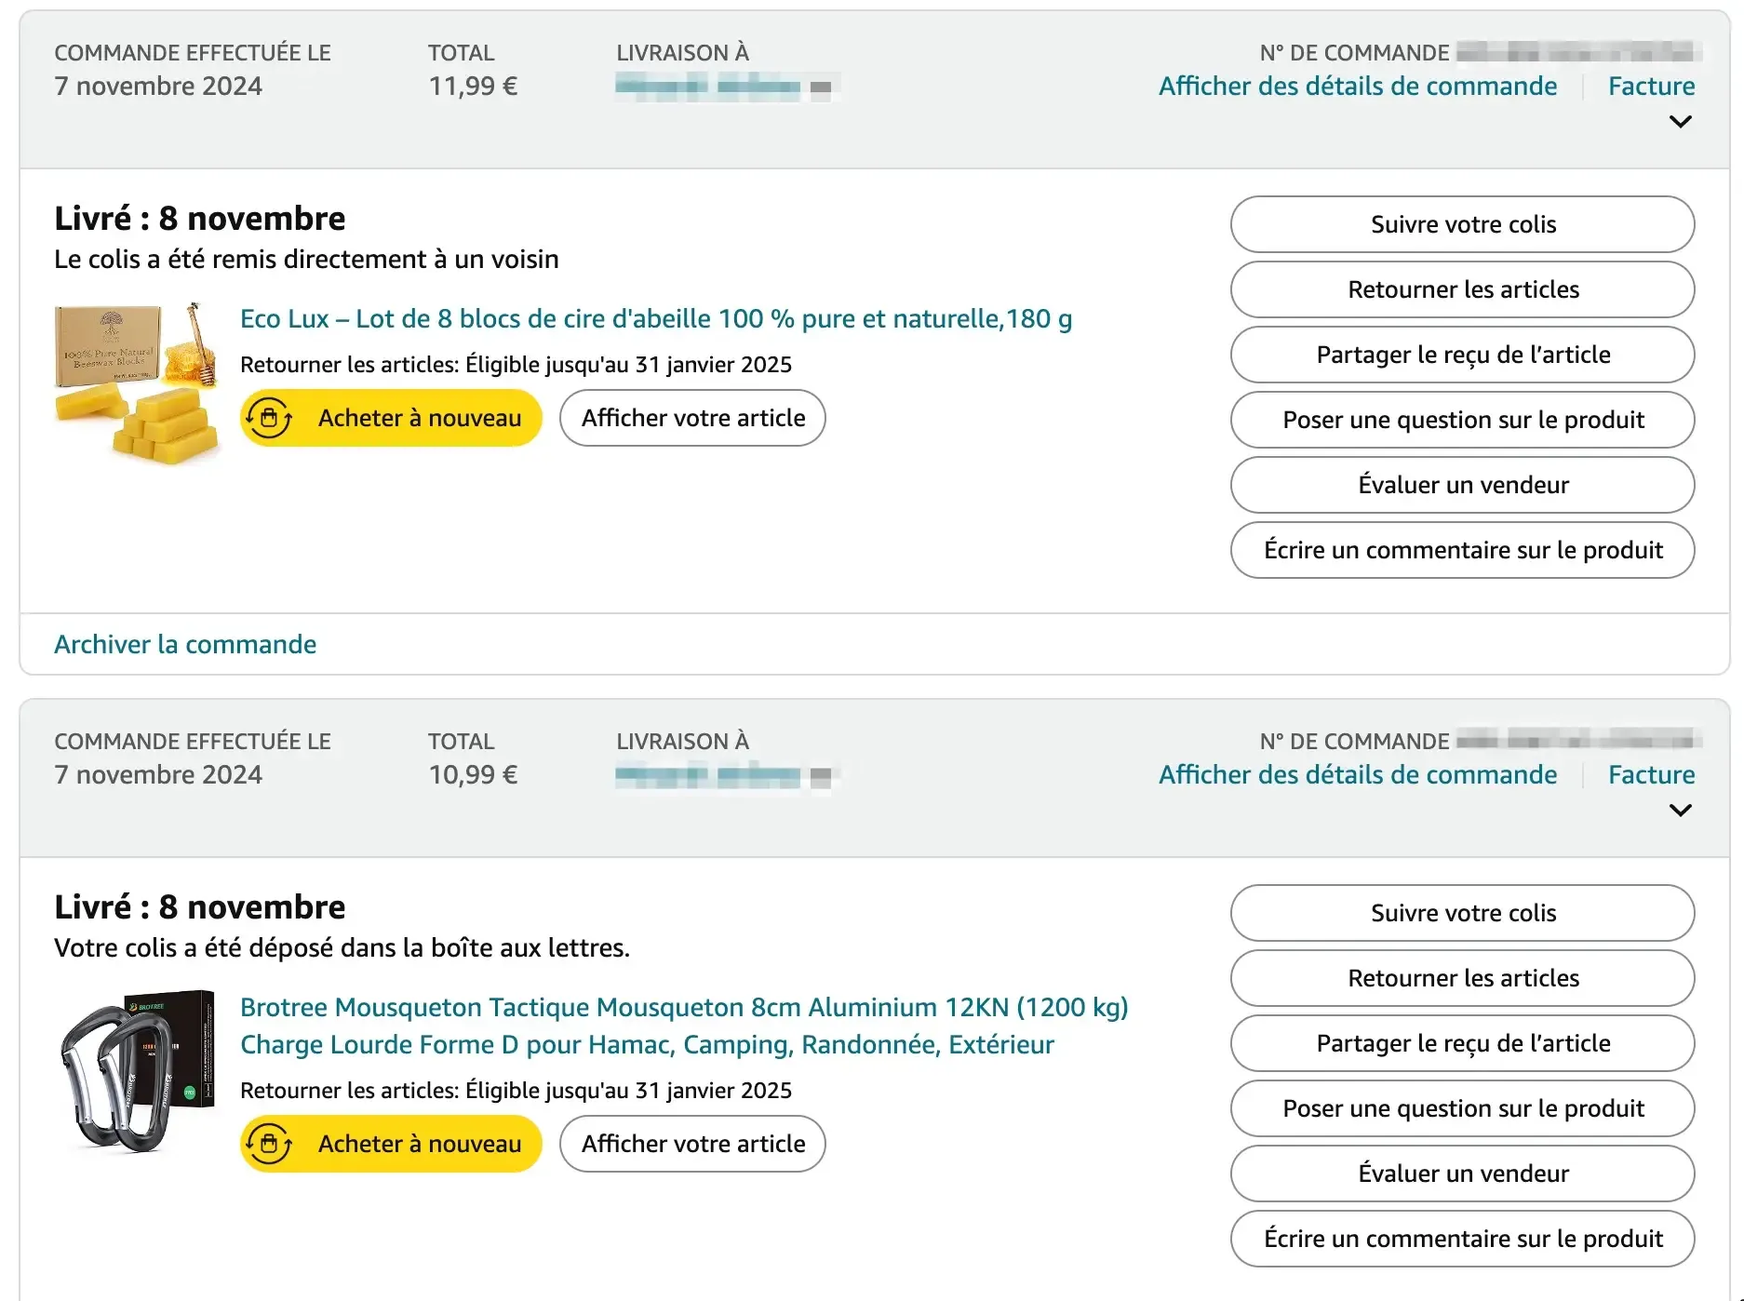This screenshot has height=1301, width=1744.
Task: Ask a question about the carabiner product
Action: (1462, 1108)
